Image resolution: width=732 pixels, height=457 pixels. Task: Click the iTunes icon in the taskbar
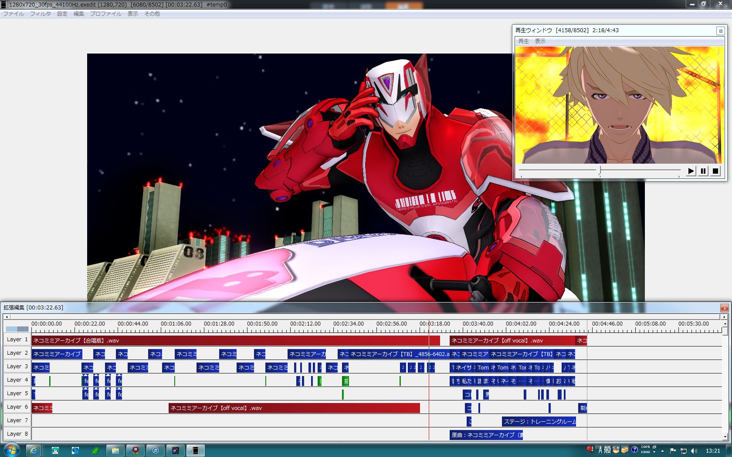click(156, 450)
